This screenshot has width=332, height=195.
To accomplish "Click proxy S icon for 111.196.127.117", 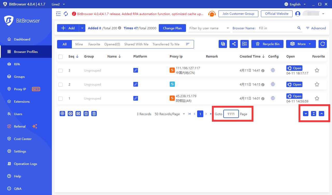I will [x=172, y=70].
